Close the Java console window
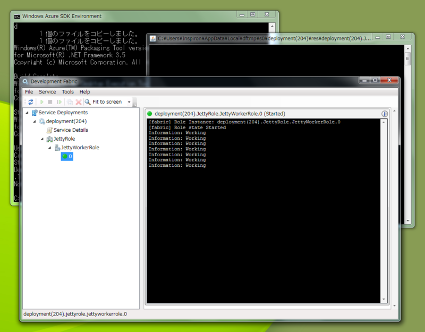 (403, 37)
